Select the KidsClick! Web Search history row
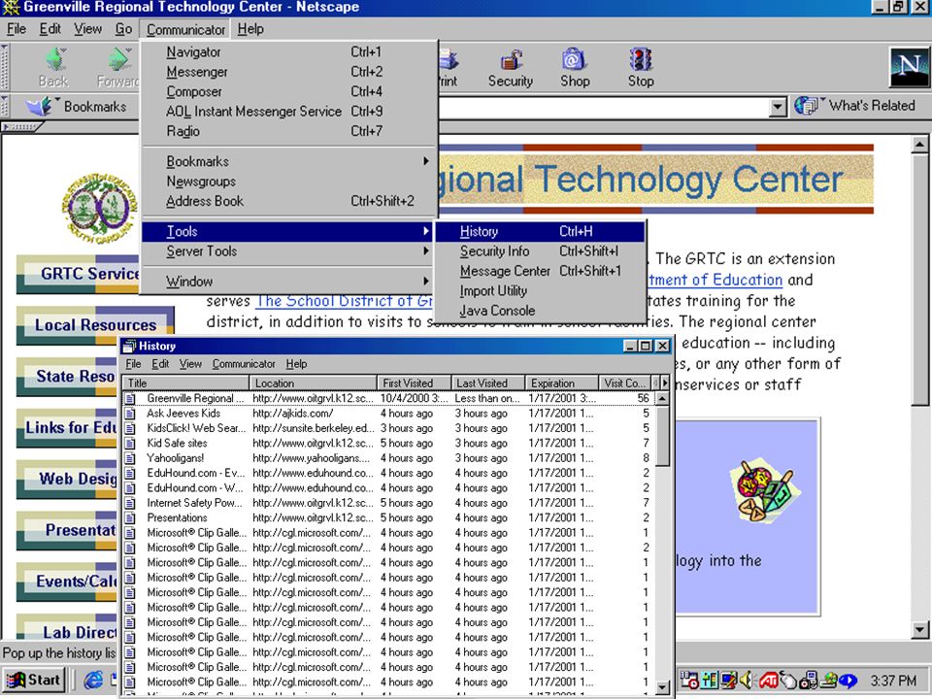The image size is (932, 699). [x=388, y=428]
